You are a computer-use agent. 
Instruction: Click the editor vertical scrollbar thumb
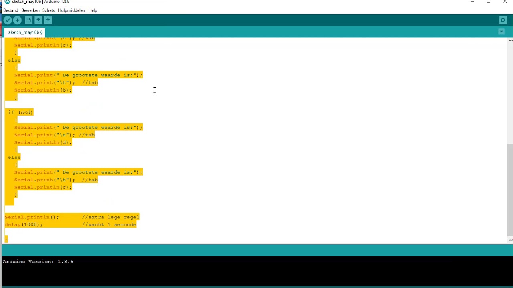point(510,190)
